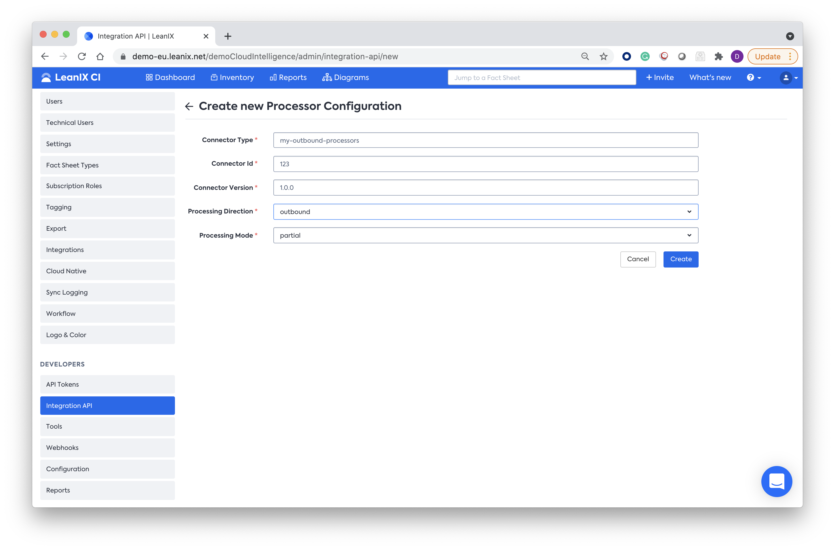Open Logo & Color in the sidebar

pyautogui.click(x=107, y=335)
